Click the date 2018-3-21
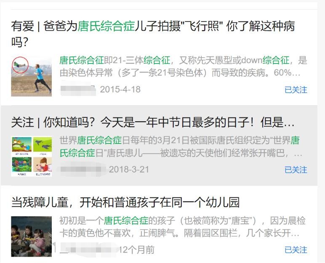 (x=129, y=170)
